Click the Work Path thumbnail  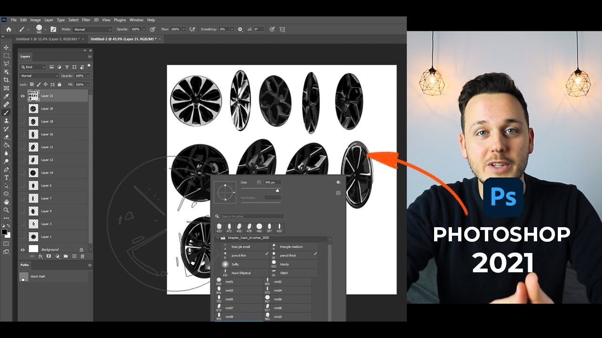(x=24, y=277)
